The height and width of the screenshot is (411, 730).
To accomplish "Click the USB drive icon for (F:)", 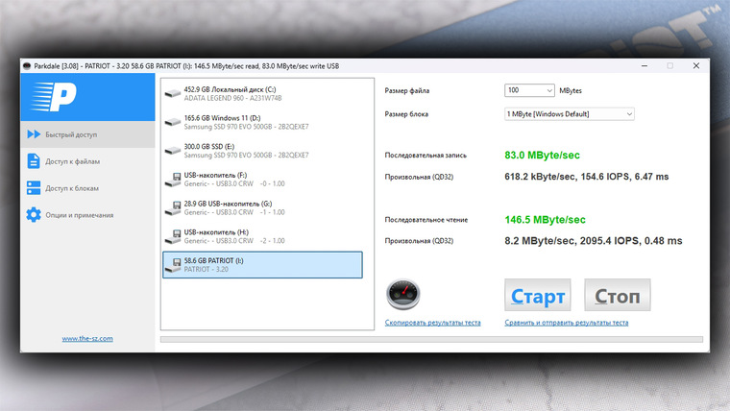I will pos(173,180).
